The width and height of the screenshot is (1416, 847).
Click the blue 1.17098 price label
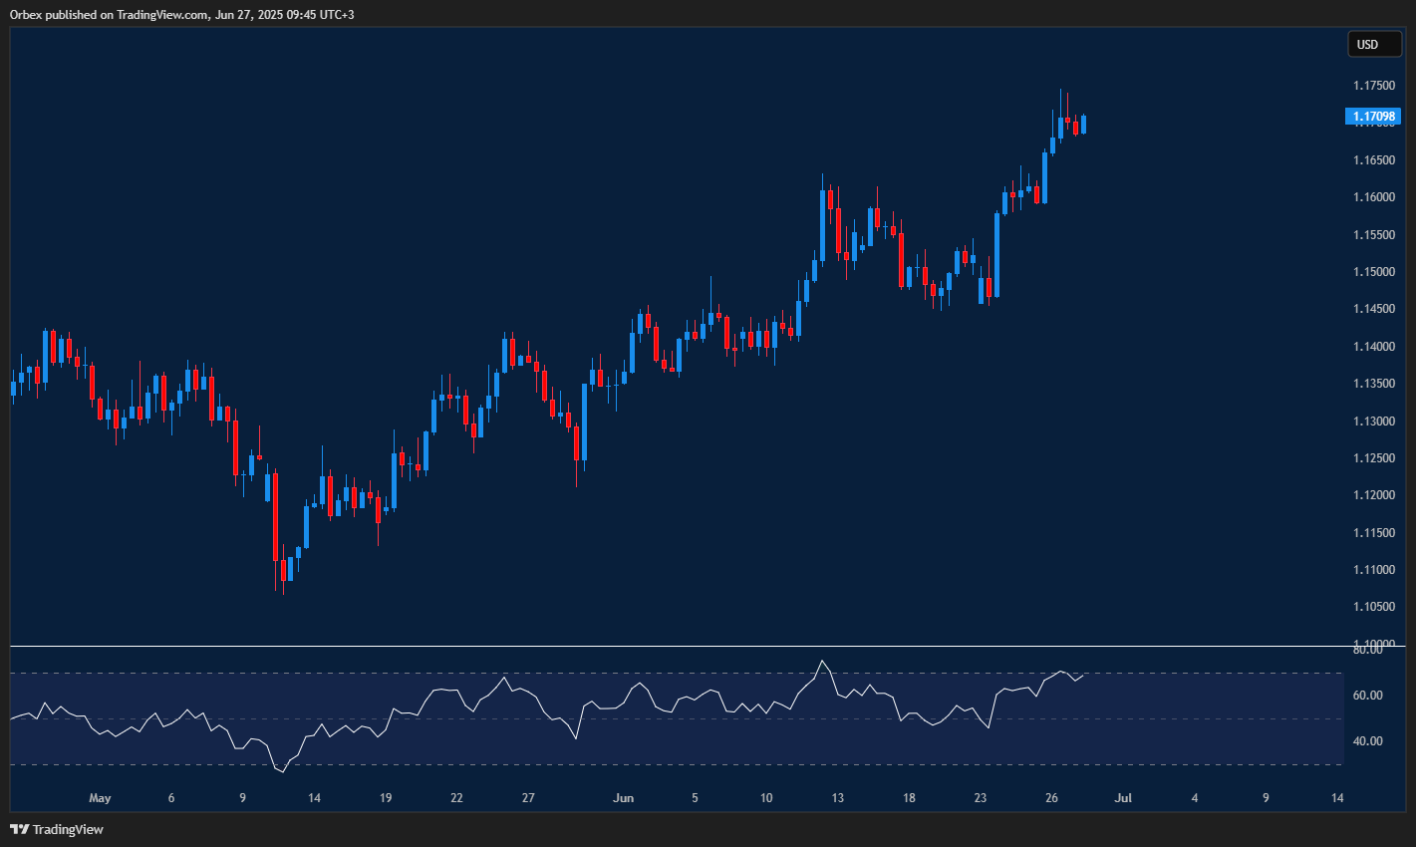coord(1375,117)
